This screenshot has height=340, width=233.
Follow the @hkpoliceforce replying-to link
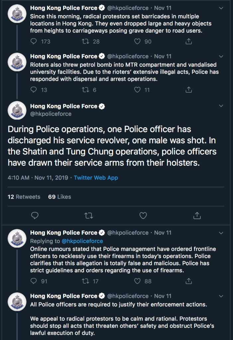click(x=82, y=241)
